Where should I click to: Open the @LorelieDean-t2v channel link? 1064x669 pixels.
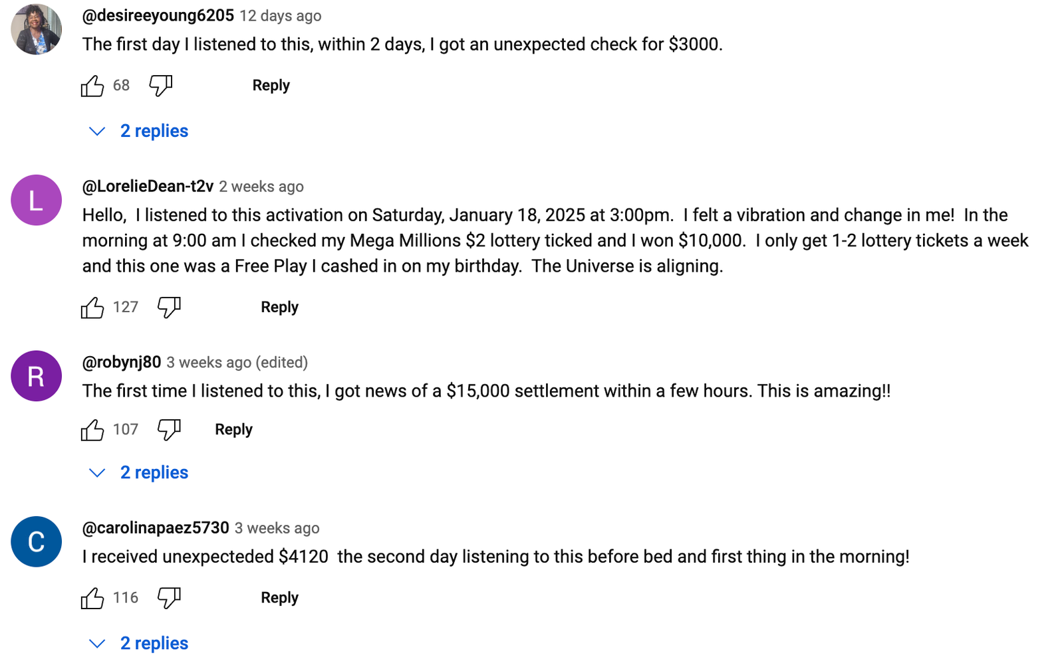tap(148, 187)
